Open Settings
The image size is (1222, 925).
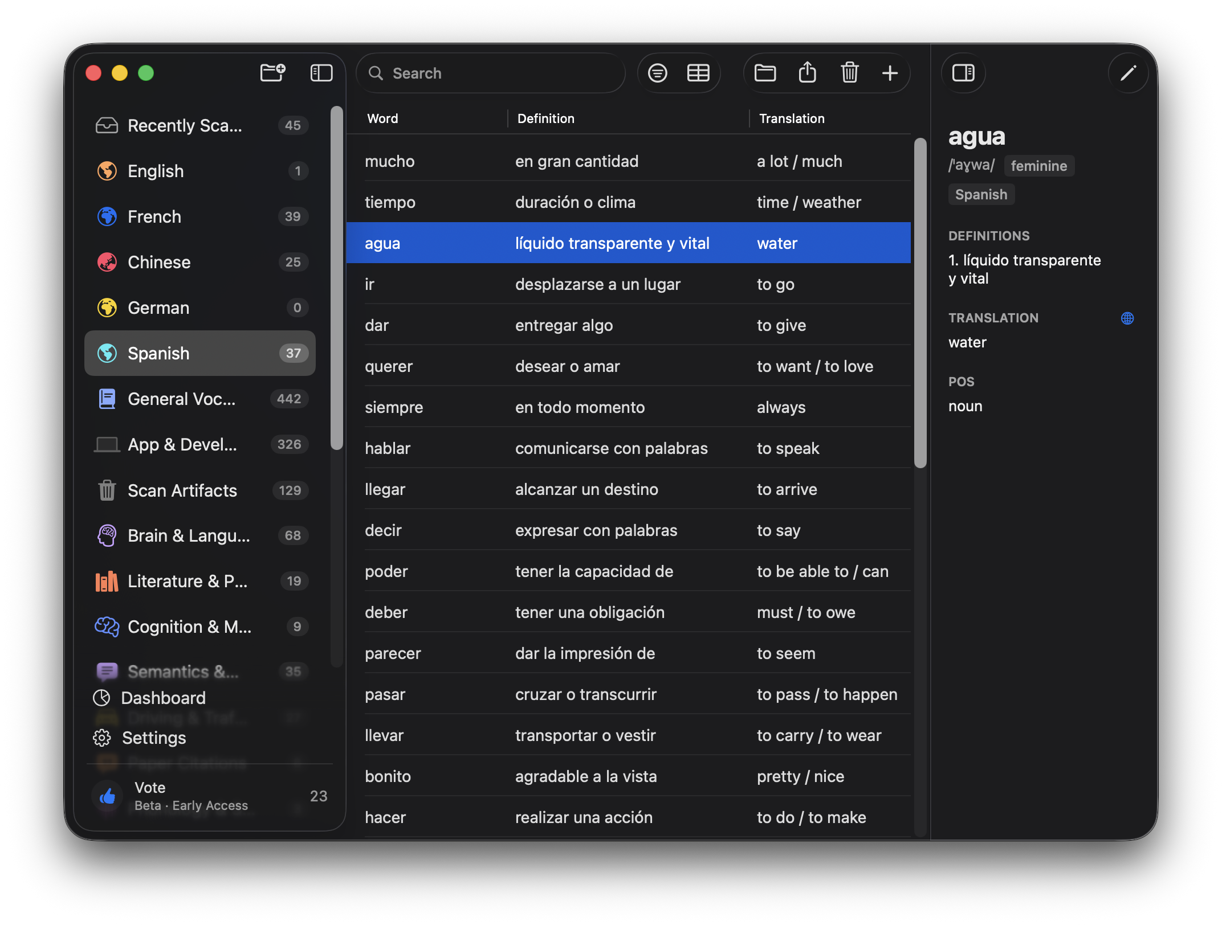[x=140, y=738]
